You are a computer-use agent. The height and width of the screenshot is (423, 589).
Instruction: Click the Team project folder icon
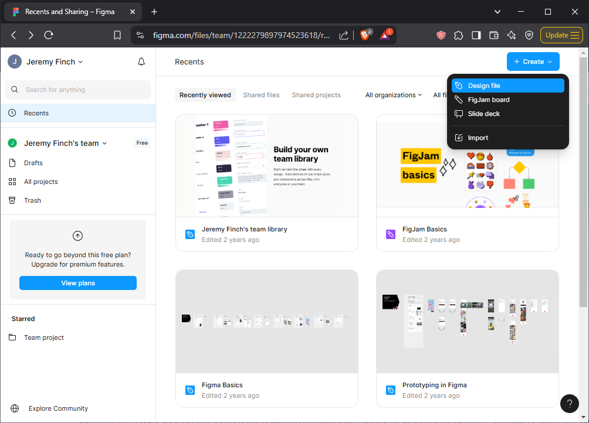[12, 337]
